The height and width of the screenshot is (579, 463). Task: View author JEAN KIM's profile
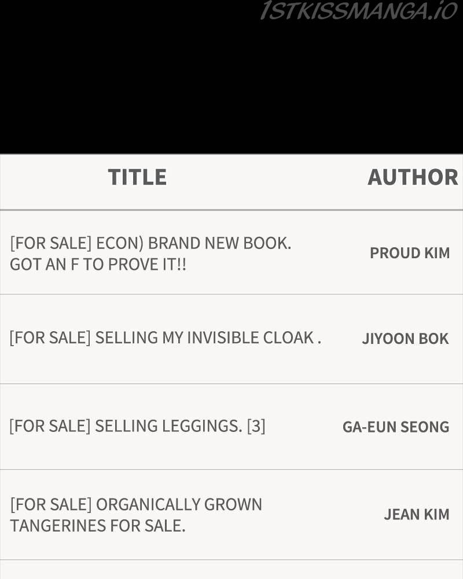(x=417, y=514)
